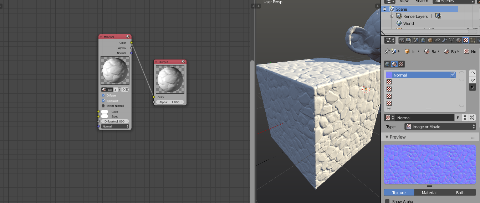
Task: Collapse the Output node with its triangle
Action: 156,62
